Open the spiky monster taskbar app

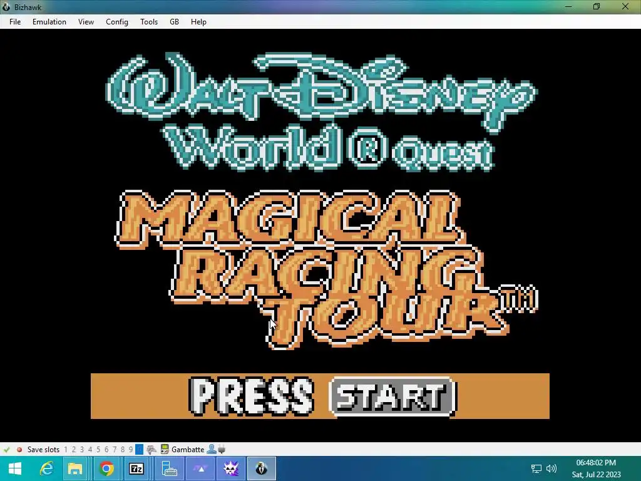pyautogui.click(x=231, y=468)
